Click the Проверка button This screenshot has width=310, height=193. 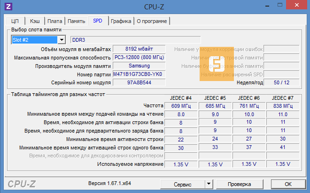(243, 184)
